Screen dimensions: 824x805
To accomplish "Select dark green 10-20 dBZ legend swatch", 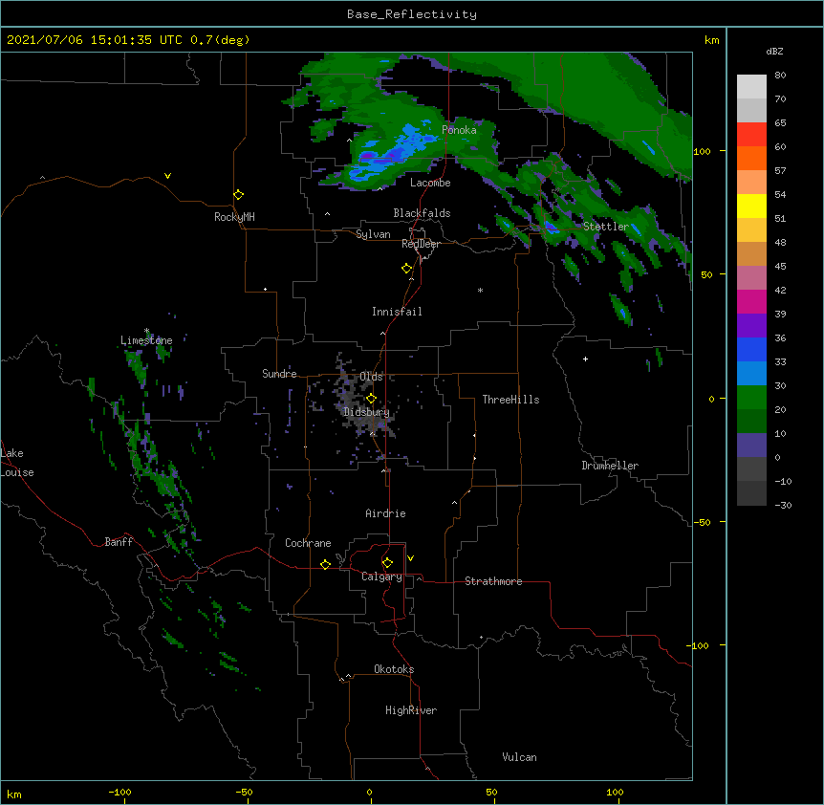I will (x=751, y=422).
